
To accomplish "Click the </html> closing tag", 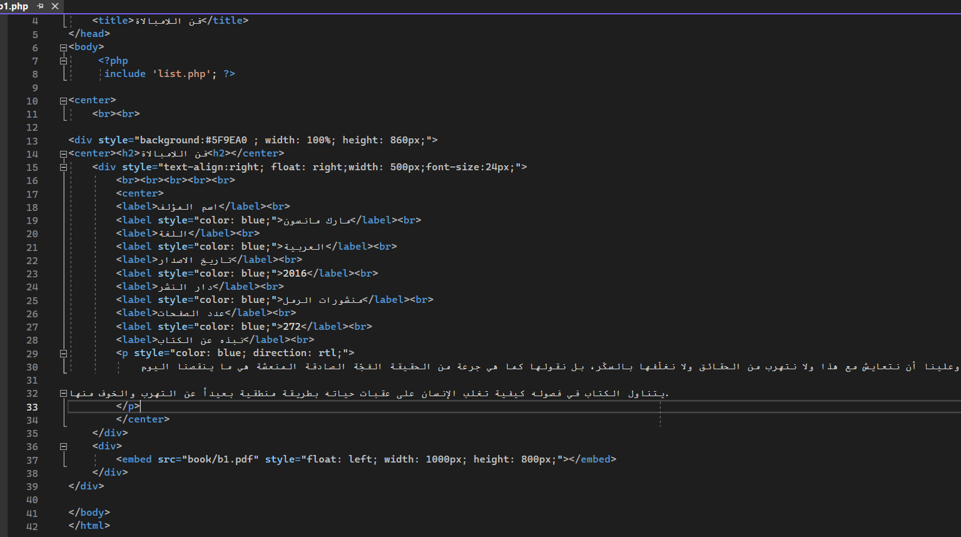I will point(89,526).
